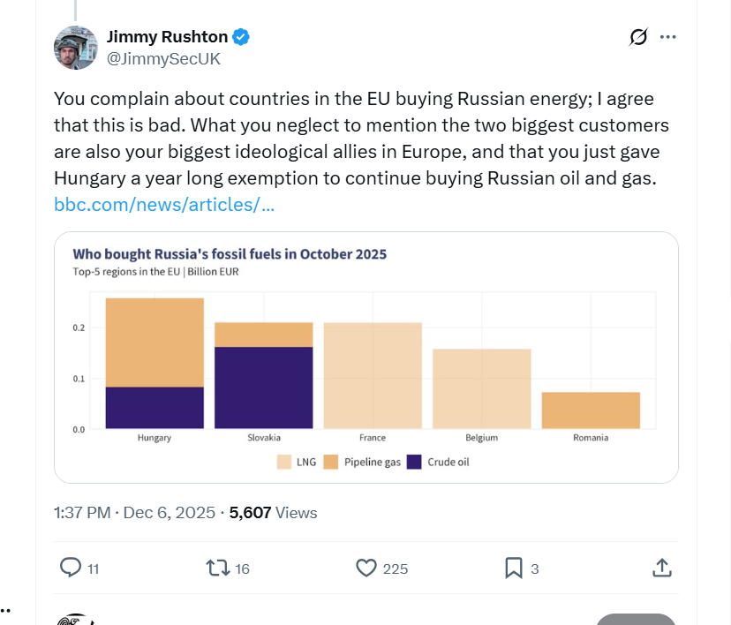Click the blue verified badge
Screen dimensions: 731x625
(241, 37)
